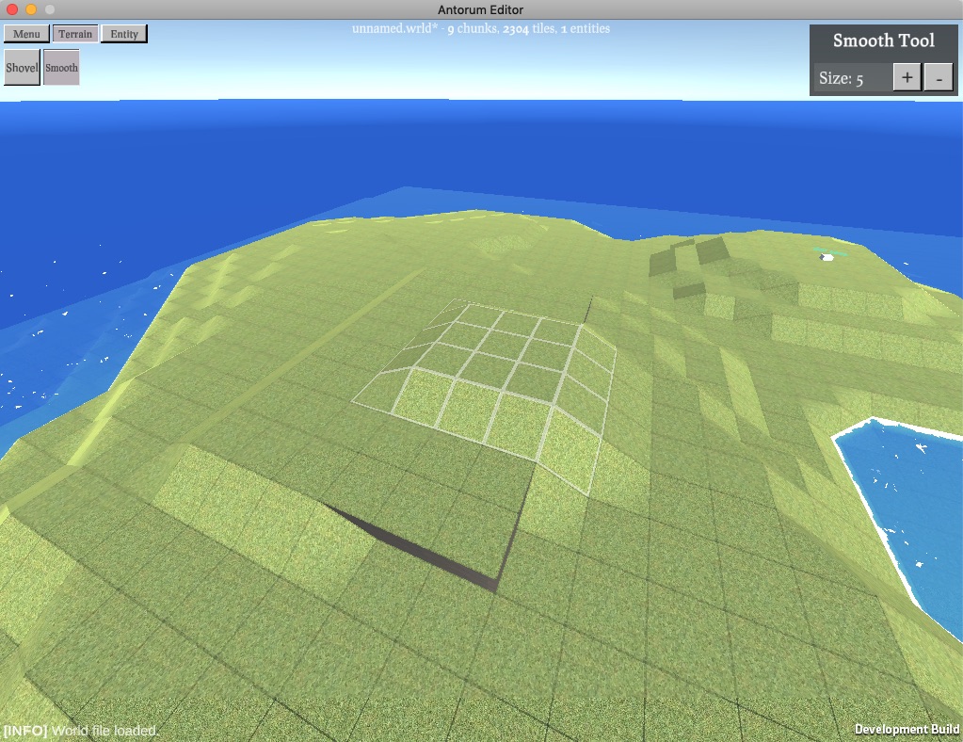This screenshot has height=742, width=963.
Task: Decrease brush size with minus button
Action: pos(938,78)
